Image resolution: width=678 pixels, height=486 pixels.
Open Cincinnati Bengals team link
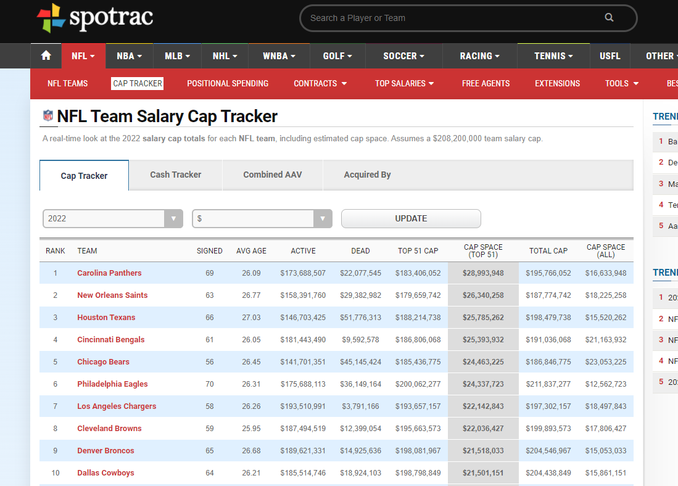pyautogui.click(x=110, y=339)
